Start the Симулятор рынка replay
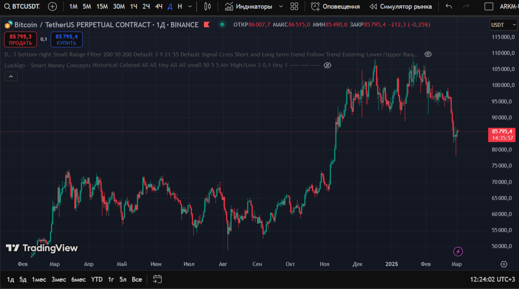 pyautogui.click(x=400, y=6)
